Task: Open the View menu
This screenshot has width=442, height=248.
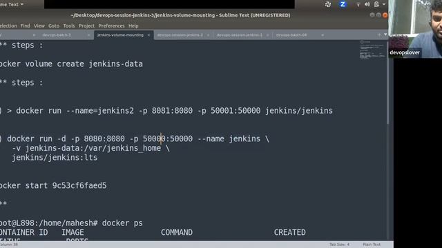Action: click(x=39, y=25)
